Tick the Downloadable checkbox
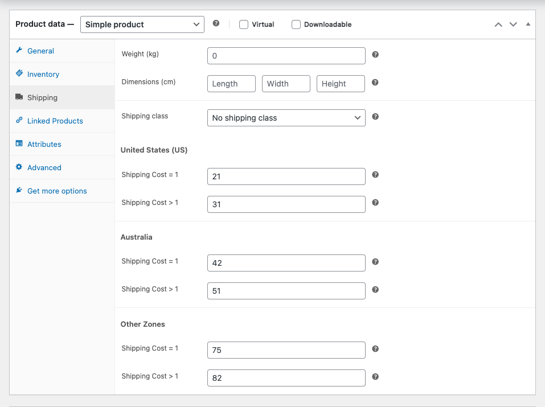 coord(296,24)
